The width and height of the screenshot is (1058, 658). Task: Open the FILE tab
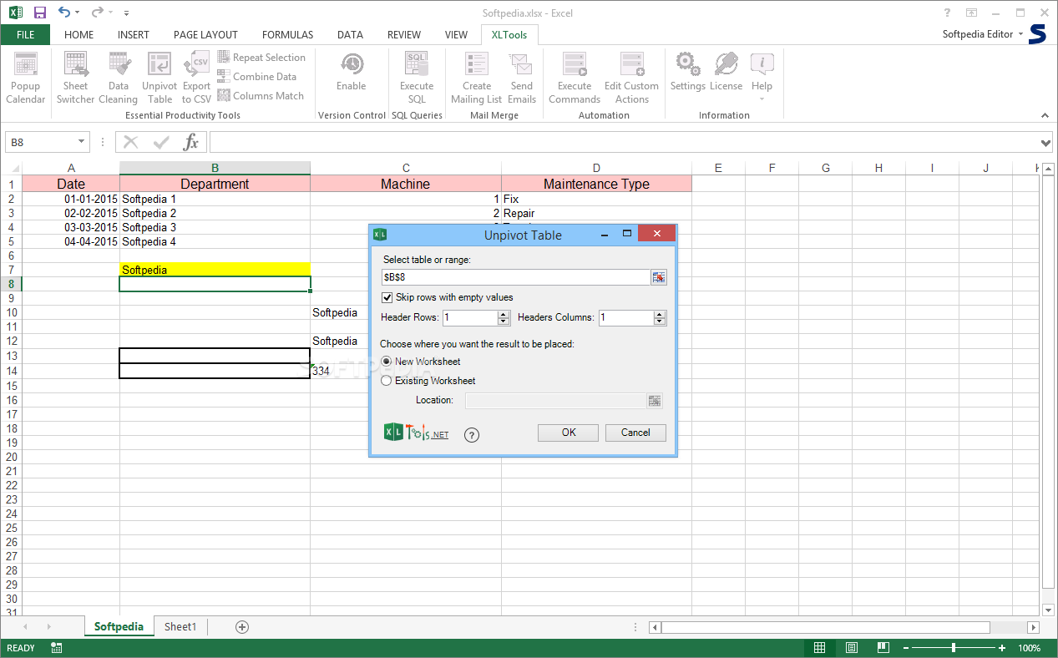pos(25,34)
